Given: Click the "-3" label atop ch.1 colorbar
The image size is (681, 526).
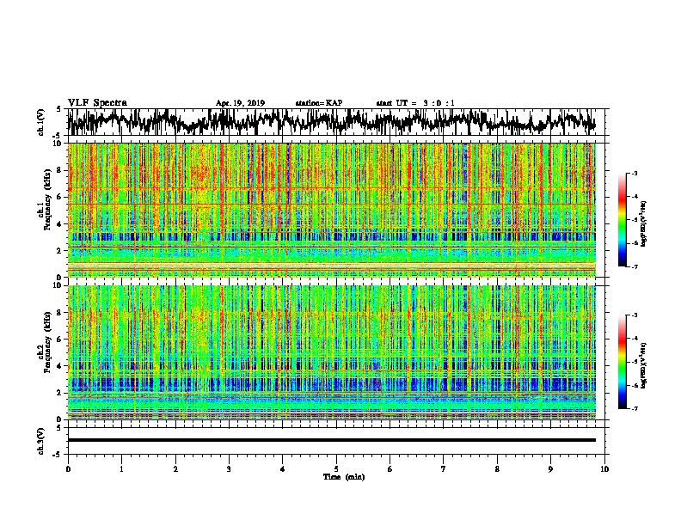Looking at the screenshot, I should 634,174.
